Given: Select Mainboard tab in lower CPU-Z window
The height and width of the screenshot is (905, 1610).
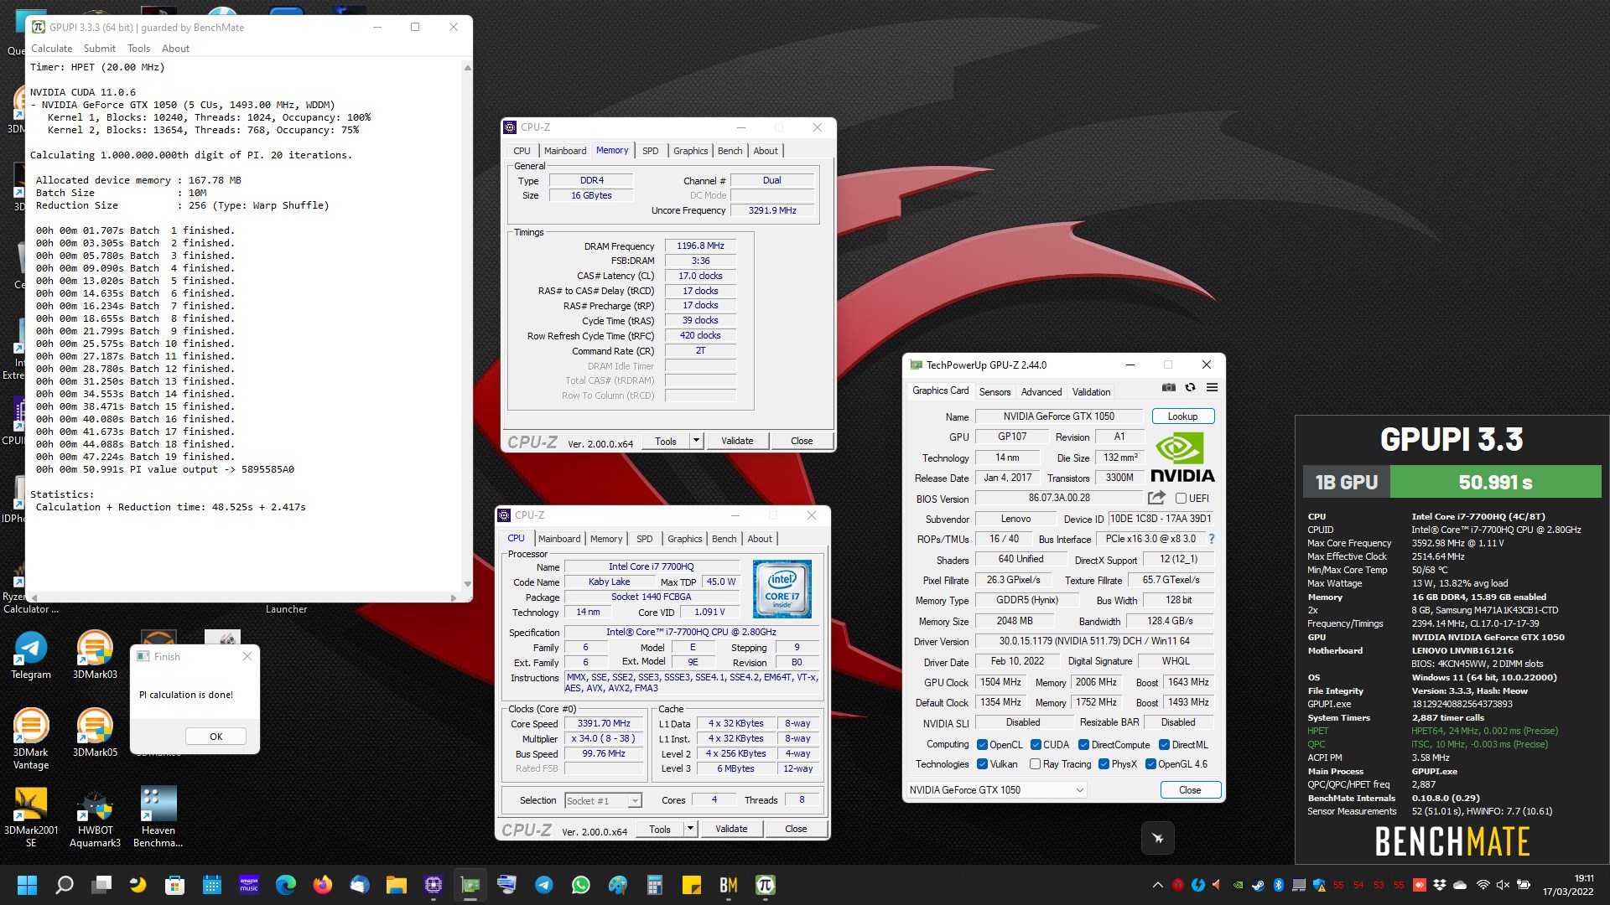Looking at the screenshot, I should [x=559, y=539].
